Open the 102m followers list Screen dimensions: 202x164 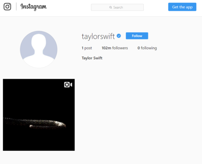[x=115, y=48]
